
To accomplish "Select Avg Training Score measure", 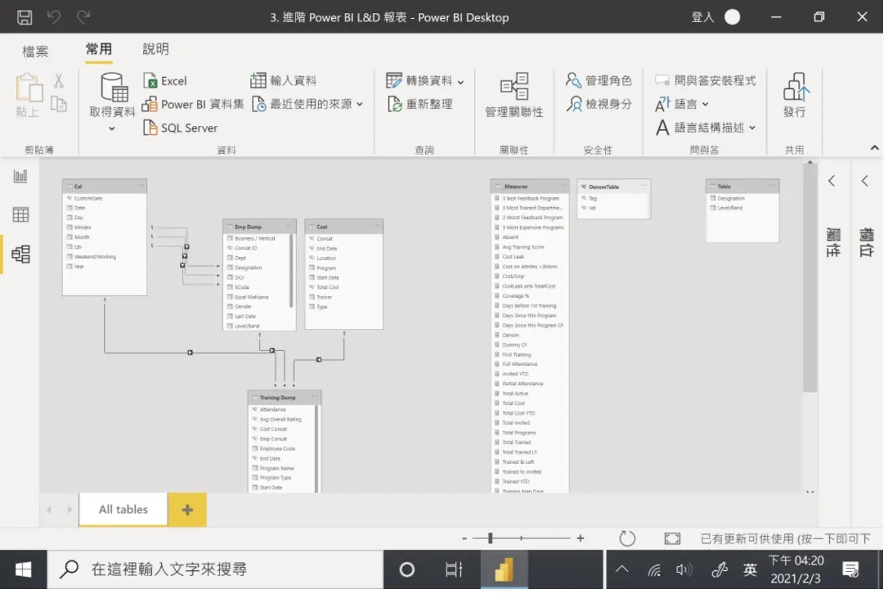I will click(523, 247).
